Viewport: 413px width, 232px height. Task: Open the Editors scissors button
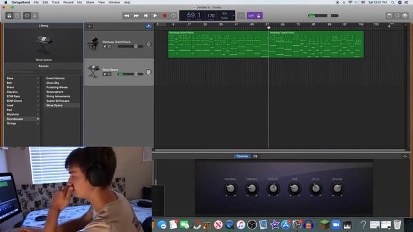[x=34, y=15]
